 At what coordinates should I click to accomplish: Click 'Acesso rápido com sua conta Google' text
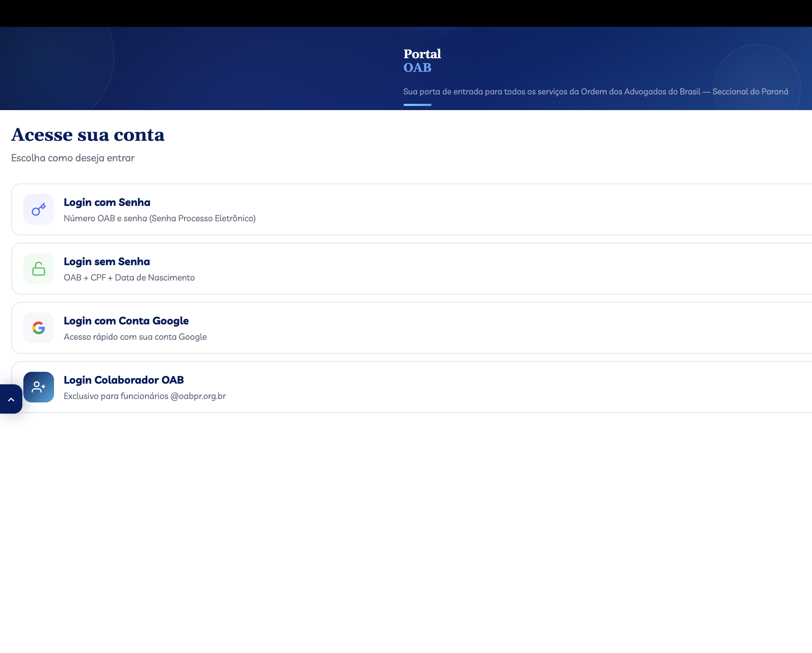click(135, 337)
